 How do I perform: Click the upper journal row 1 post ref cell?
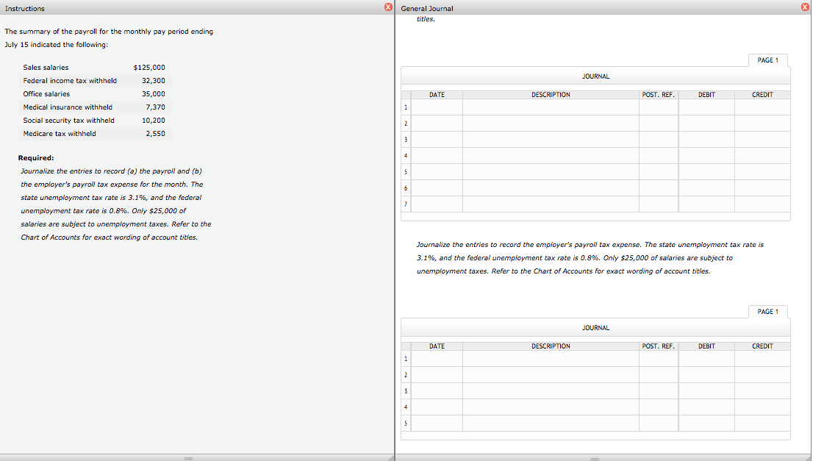659,107
